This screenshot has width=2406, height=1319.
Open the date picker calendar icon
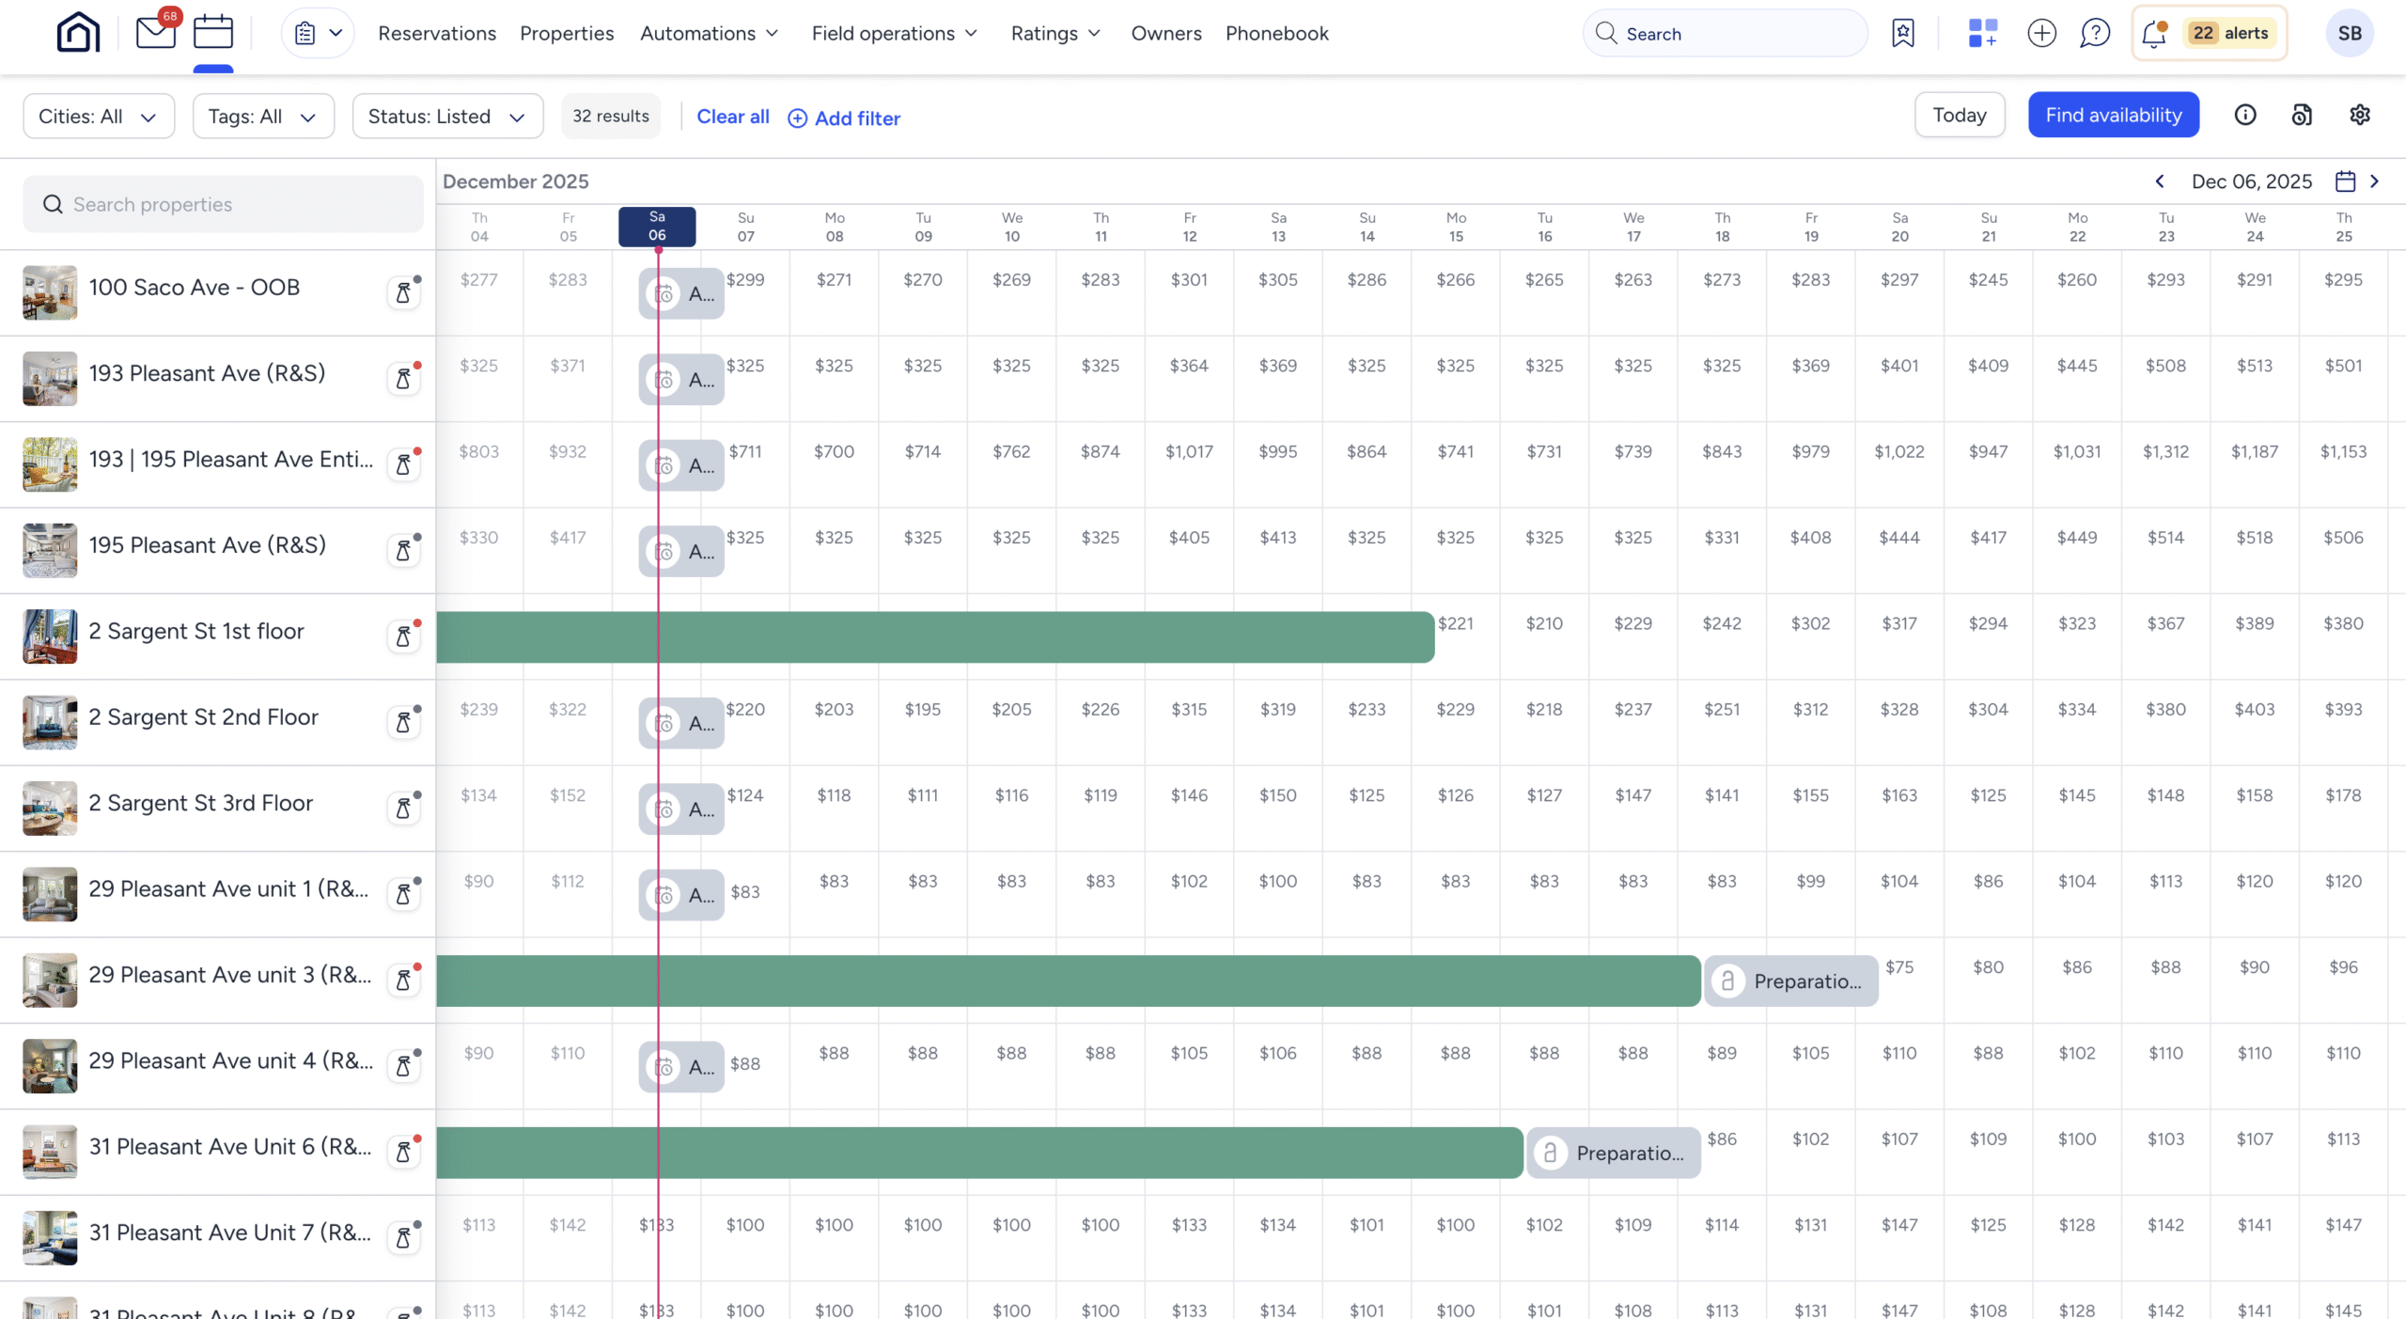tap(2345, 181)
